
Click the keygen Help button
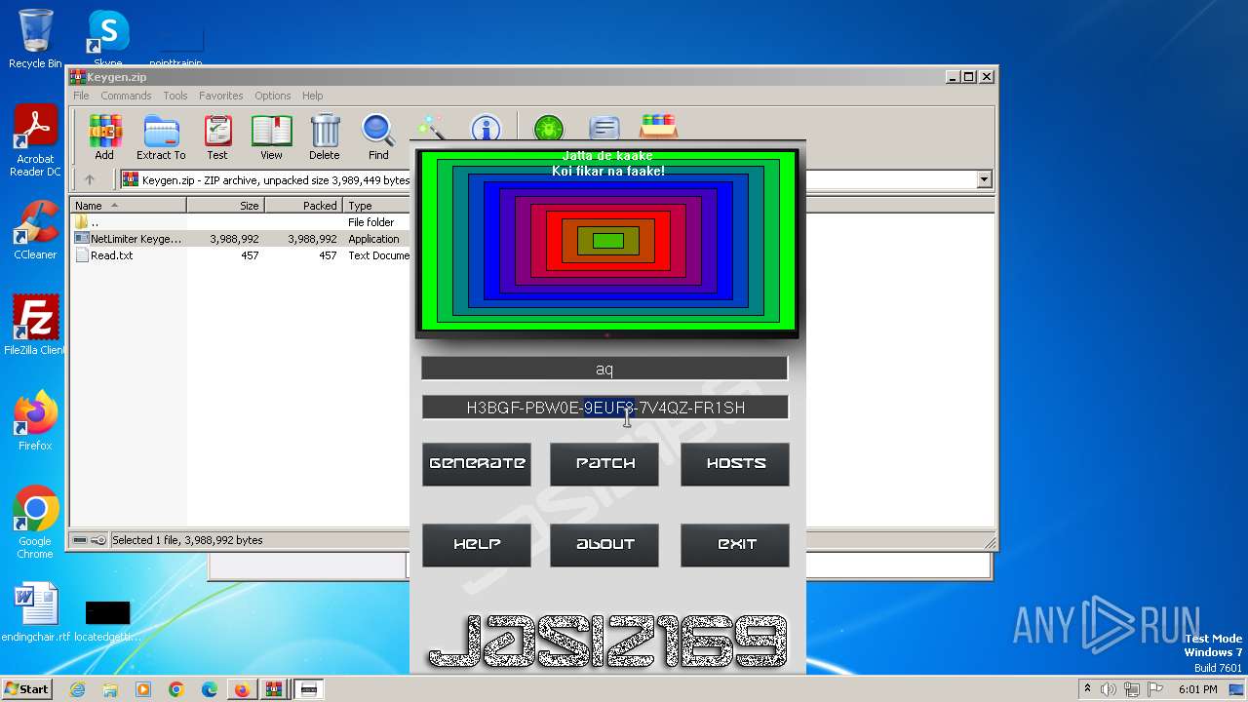tap(477, 545)
